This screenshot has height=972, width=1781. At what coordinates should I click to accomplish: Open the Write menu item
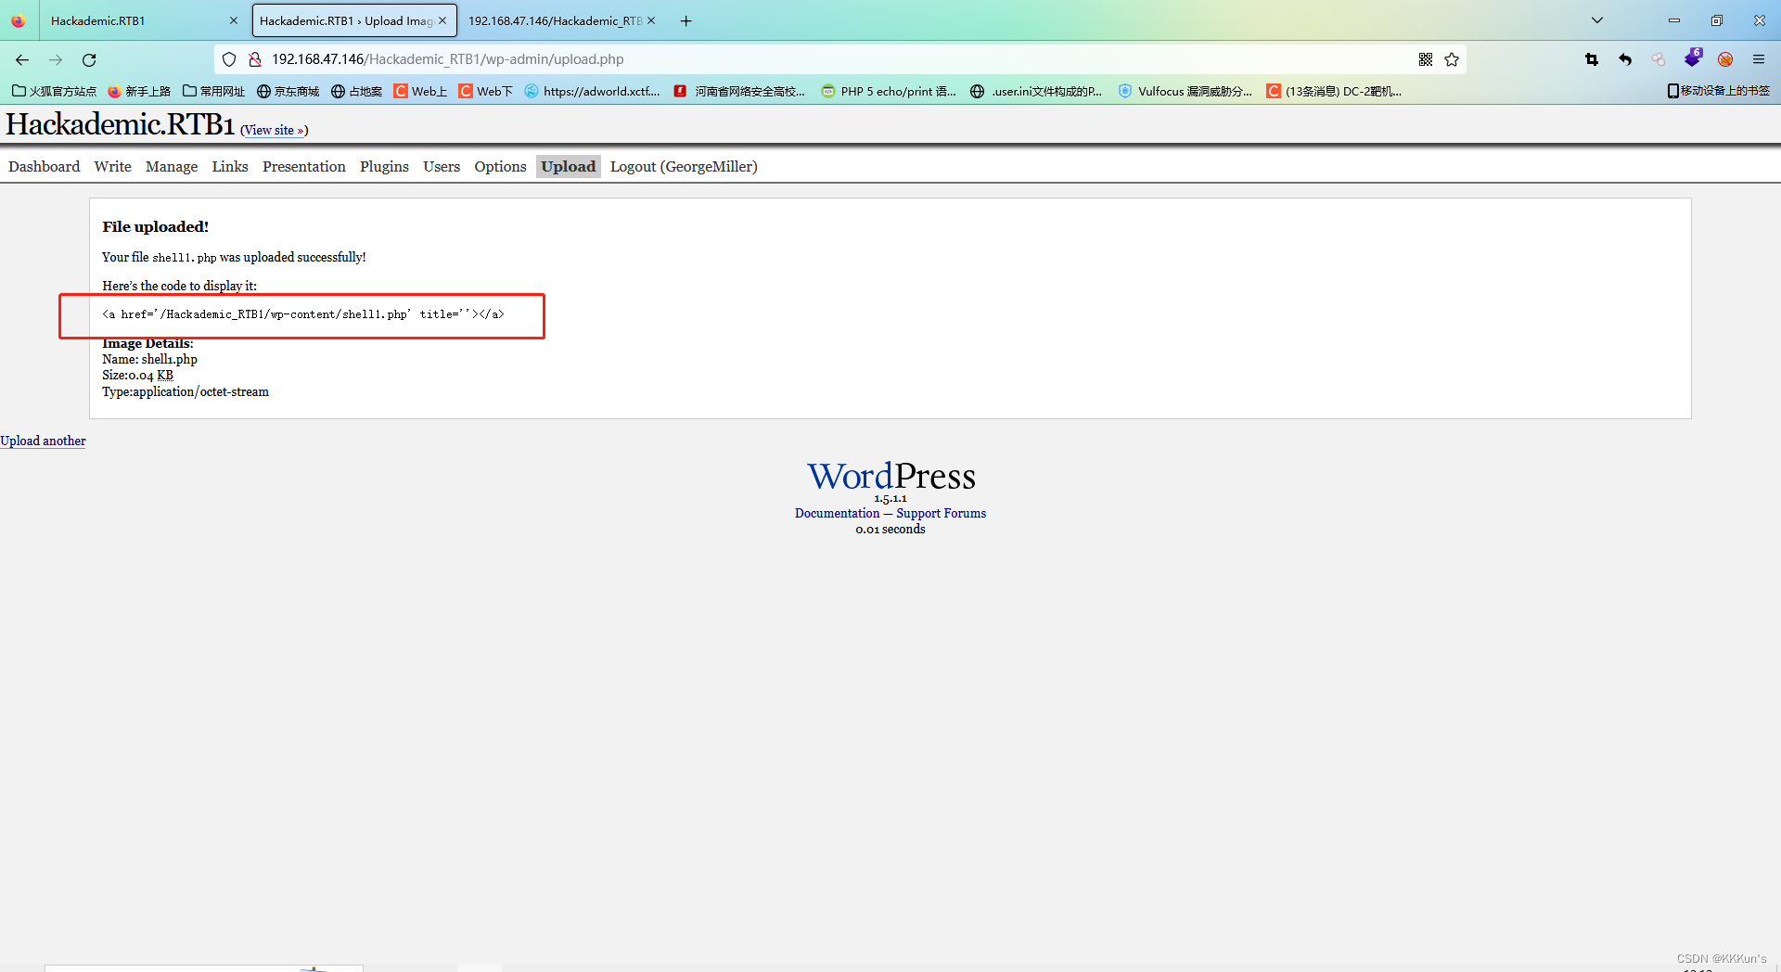112,166
